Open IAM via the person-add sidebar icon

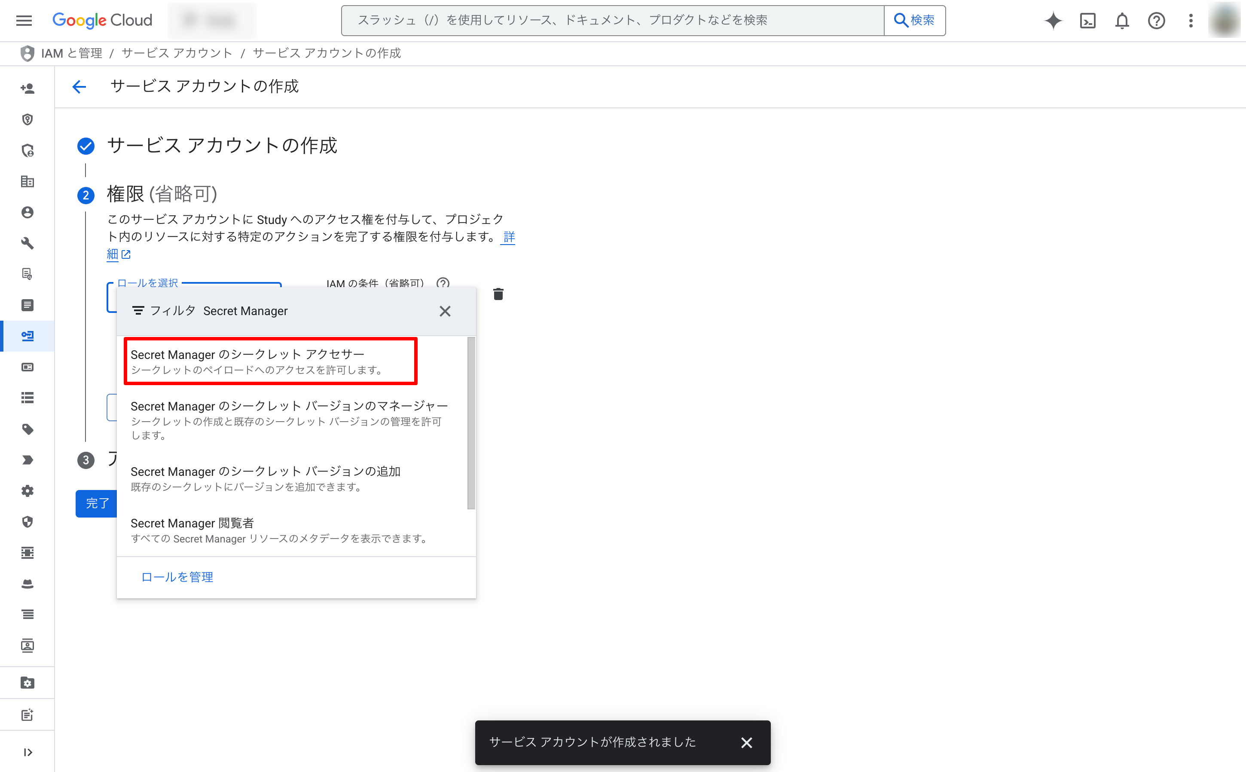coord(27,88)
